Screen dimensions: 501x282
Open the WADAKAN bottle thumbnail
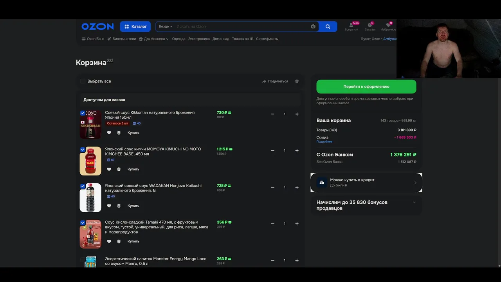tap(90, 197)
